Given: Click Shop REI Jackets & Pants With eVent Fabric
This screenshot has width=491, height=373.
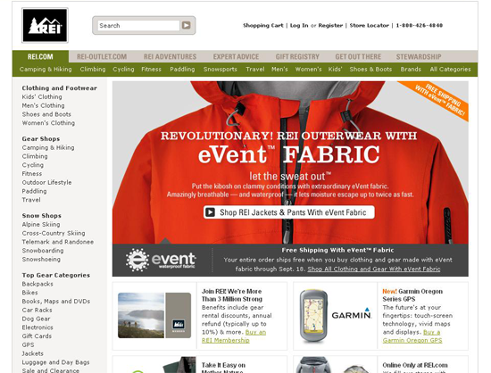Looking at the screenshot, I should 289,212.
